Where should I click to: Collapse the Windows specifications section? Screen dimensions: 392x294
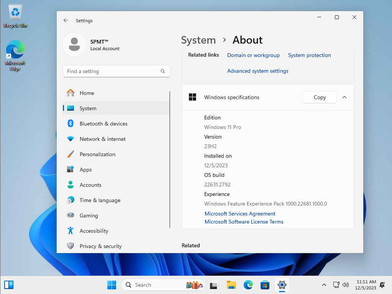(344, 97)
